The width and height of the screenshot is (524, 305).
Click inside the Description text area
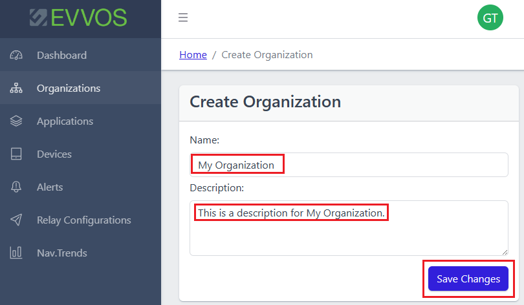click(x=349, y=228)
